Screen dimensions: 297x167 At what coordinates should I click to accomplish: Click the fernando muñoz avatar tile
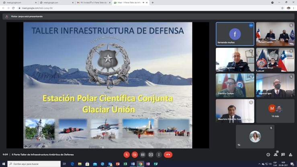point(235,34)
